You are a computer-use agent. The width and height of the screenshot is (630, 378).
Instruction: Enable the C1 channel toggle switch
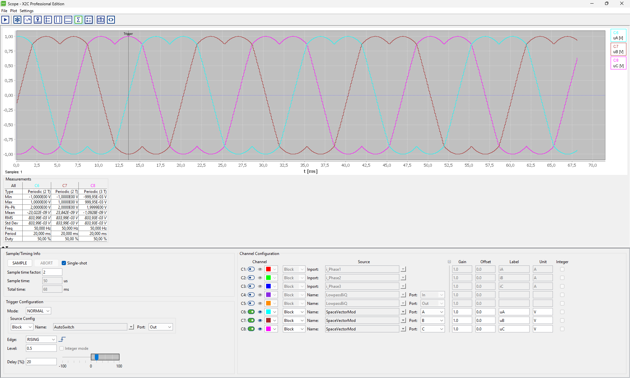coord(251,269)
